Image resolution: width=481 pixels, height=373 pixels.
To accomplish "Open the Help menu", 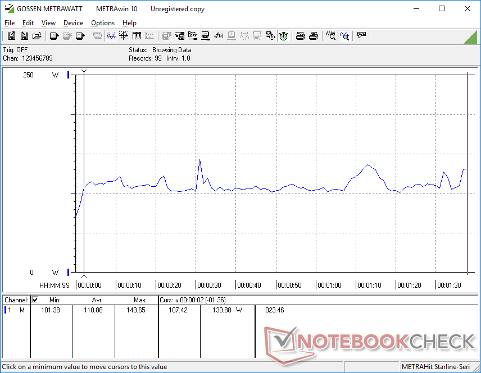I will pos(129,23).
